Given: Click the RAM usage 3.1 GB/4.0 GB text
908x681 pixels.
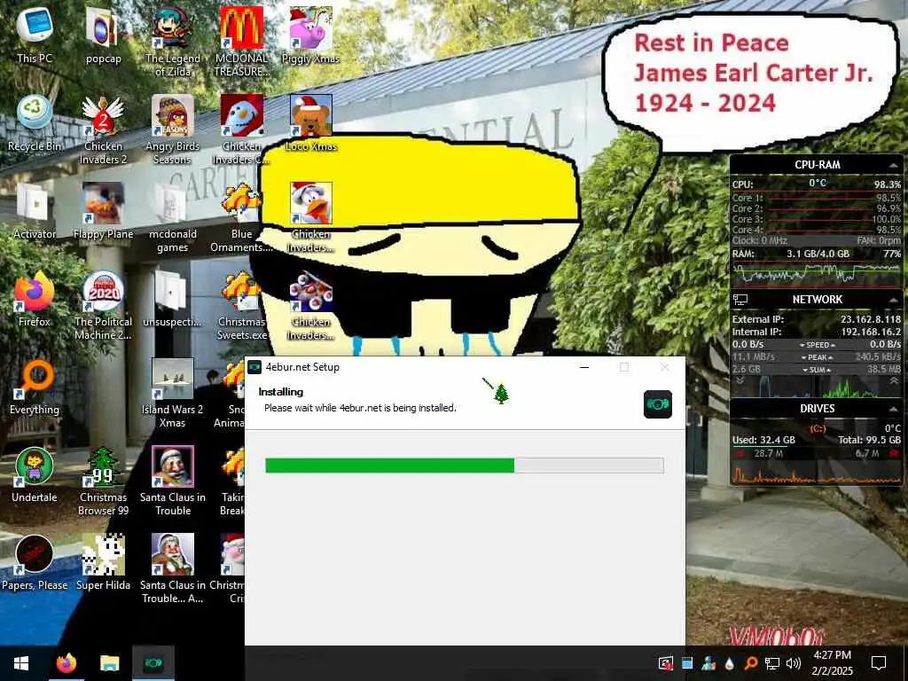Looking at the screenshot, I should click(818, 254).
